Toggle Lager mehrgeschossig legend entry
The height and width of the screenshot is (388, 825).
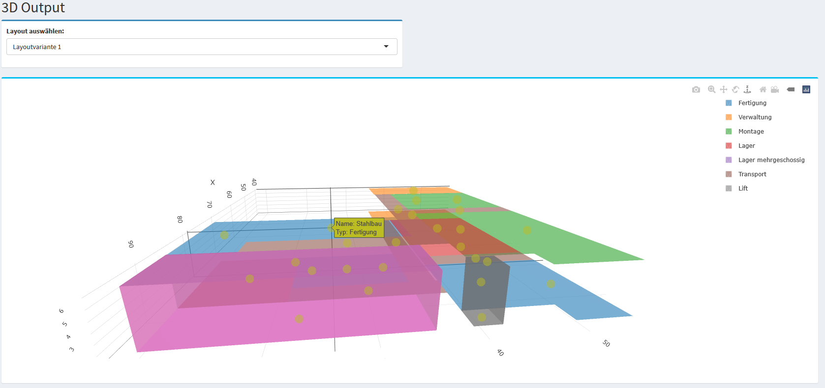[x=771, y=160]
